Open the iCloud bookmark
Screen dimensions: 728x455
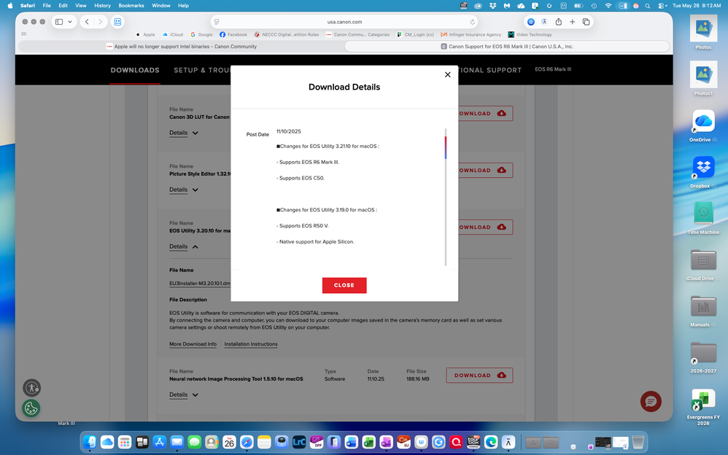(x=173, y=34)
